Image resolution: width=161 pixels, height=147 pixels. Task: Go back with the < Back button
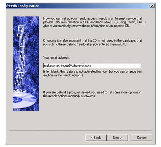coord(96,138)
